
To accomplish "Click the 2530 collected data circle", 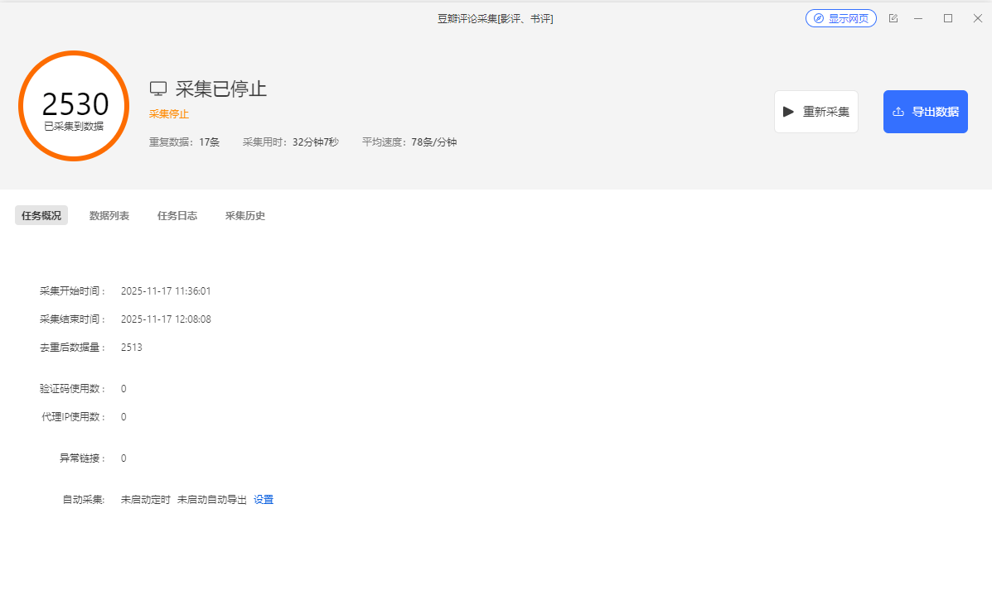I will pos(74,106).
